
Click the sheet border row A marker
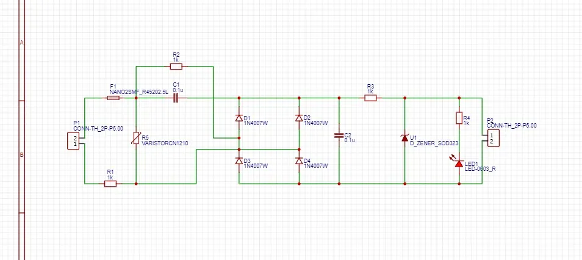(21, 43)
